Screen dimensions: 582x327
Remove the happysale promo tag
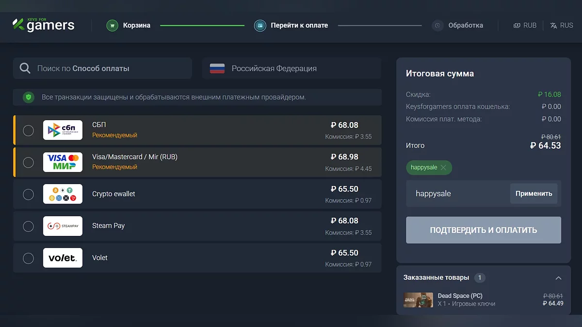pos(443,168)
